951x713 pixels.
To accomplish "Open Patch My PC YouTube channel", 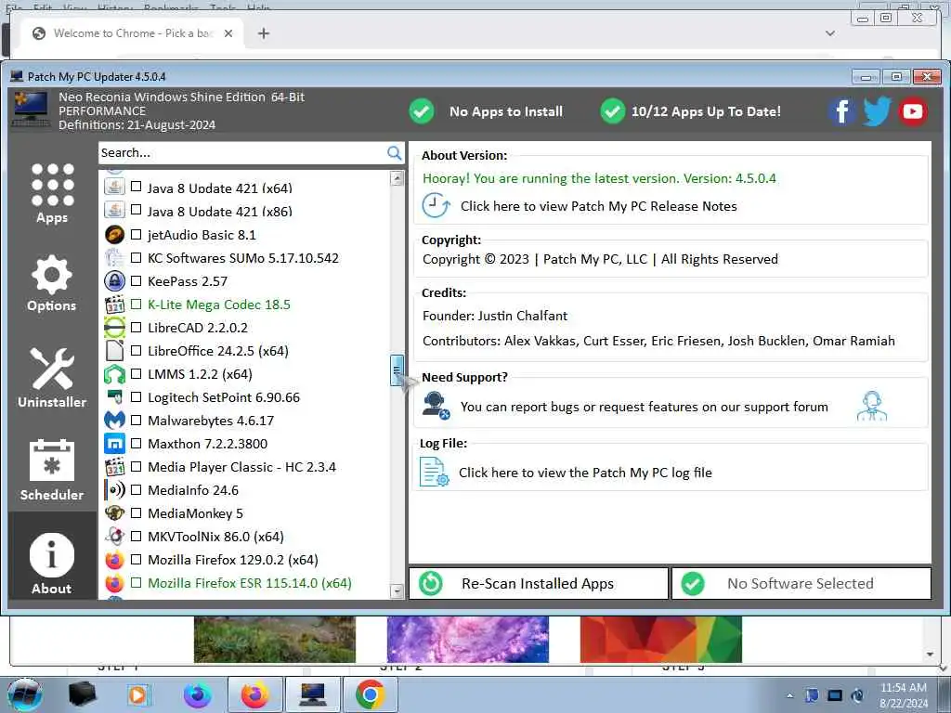I will [x=912, y=111].
